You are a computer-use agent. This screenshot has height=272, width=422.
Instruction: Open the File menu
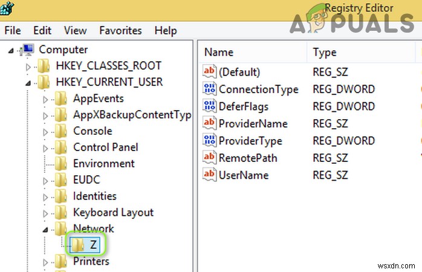click(x=12, y=30)
